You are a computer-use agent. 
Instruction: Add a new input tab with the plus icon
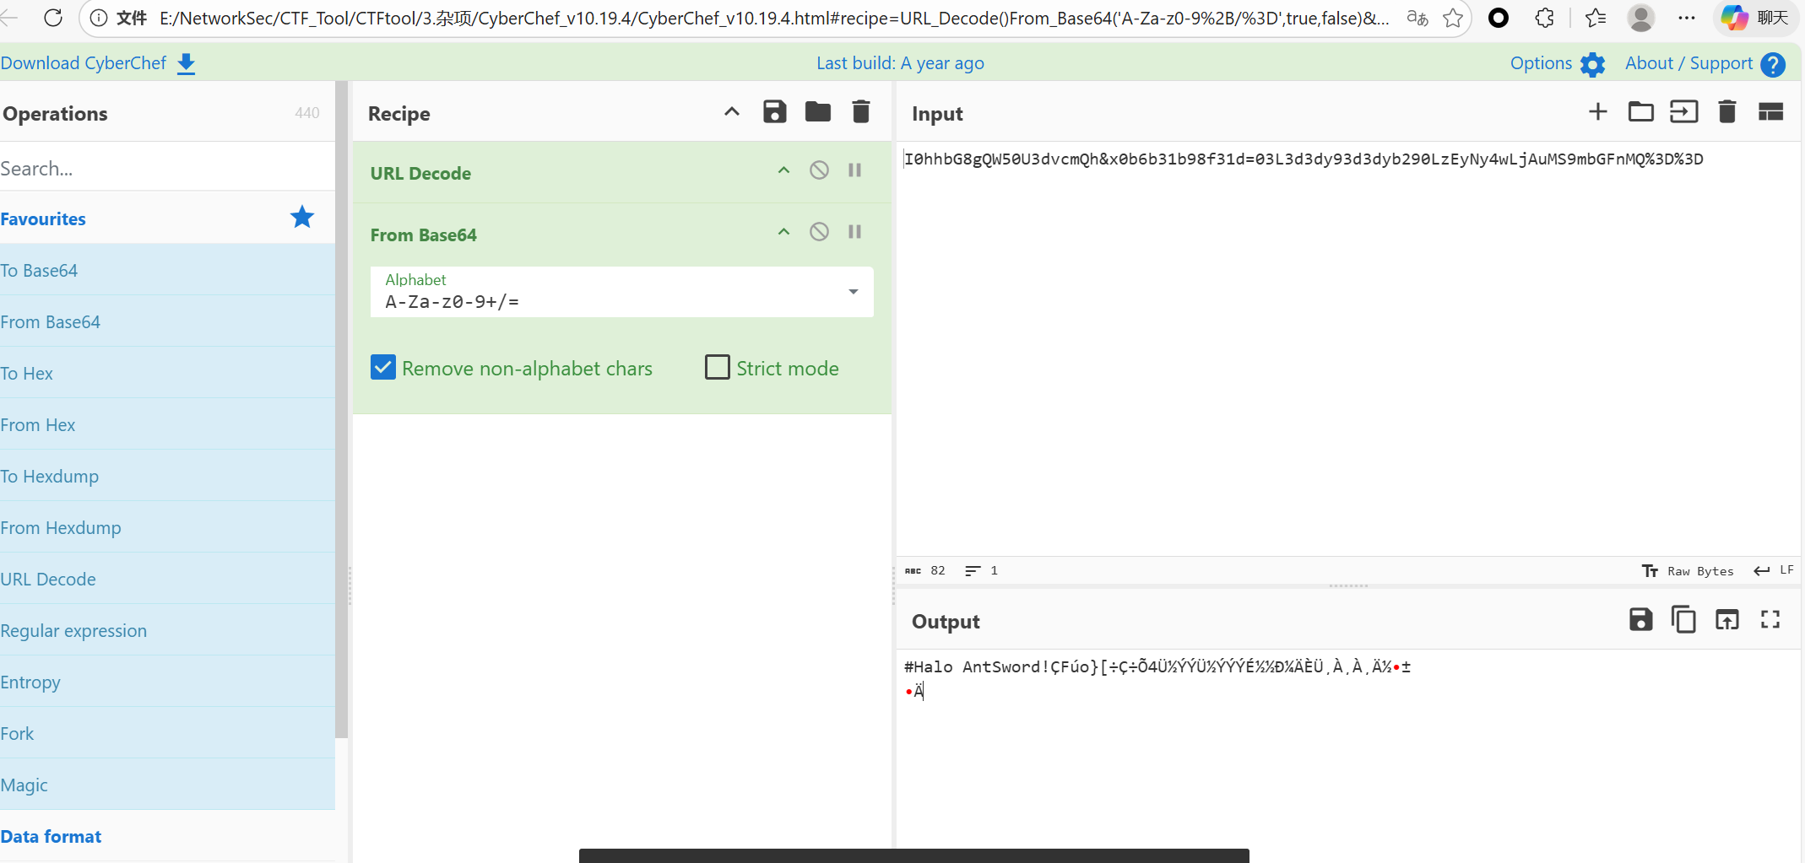pos(1597,112)
